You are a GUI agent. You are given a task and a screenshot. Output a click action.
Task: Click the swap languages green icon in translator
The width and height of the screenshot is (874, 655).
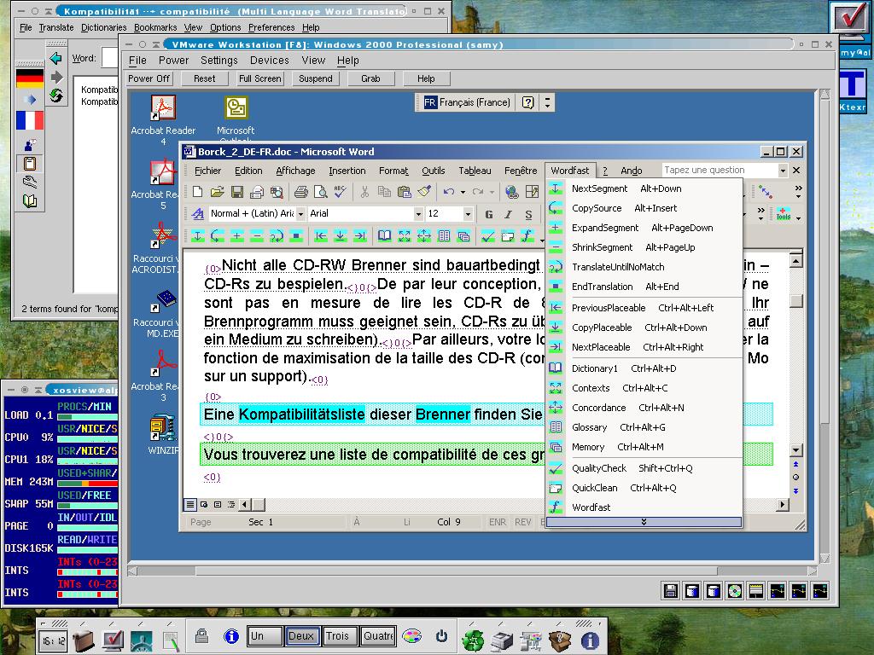coord(55,96)
